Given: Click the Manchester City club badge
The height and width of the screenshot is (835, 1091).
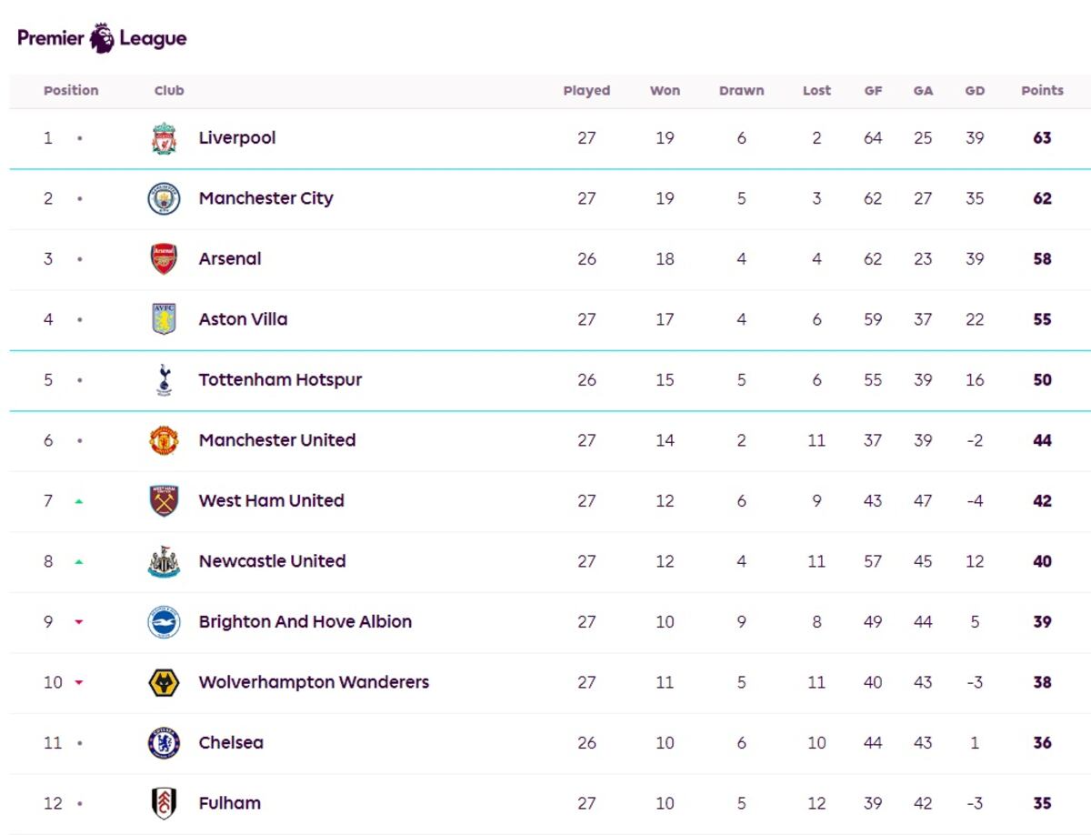Looking at the screenshot, I should (165, 198).
